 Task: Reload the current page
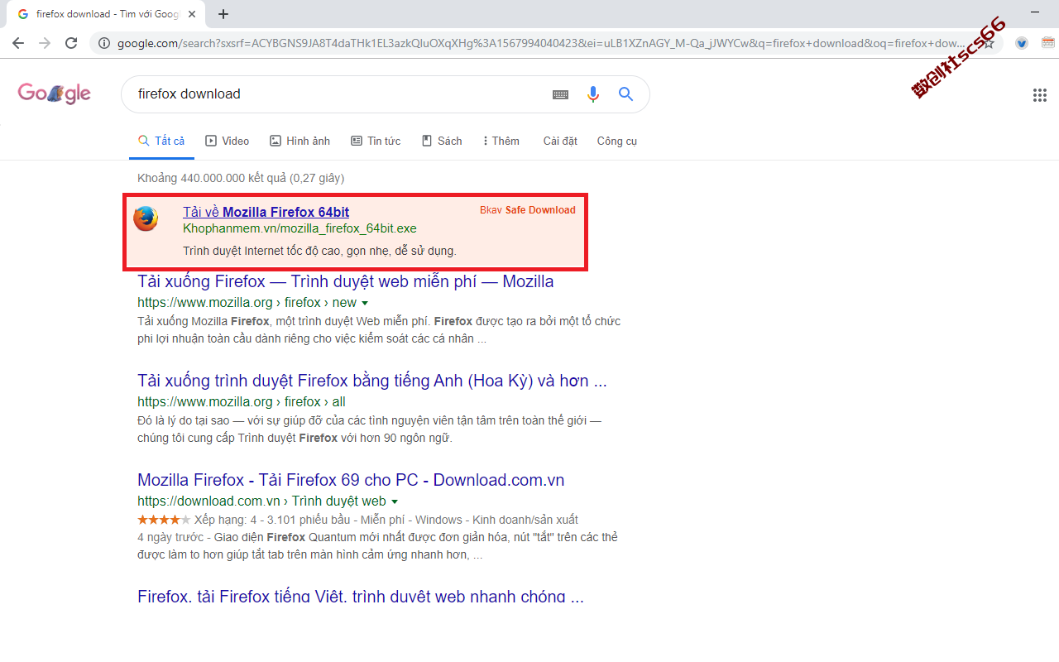tap(71, 43)
